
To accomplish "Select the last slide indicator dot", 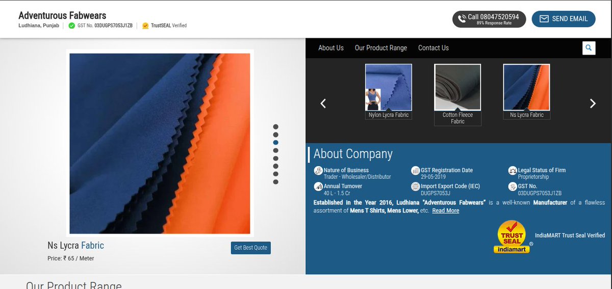I will (x=276, y=182).
